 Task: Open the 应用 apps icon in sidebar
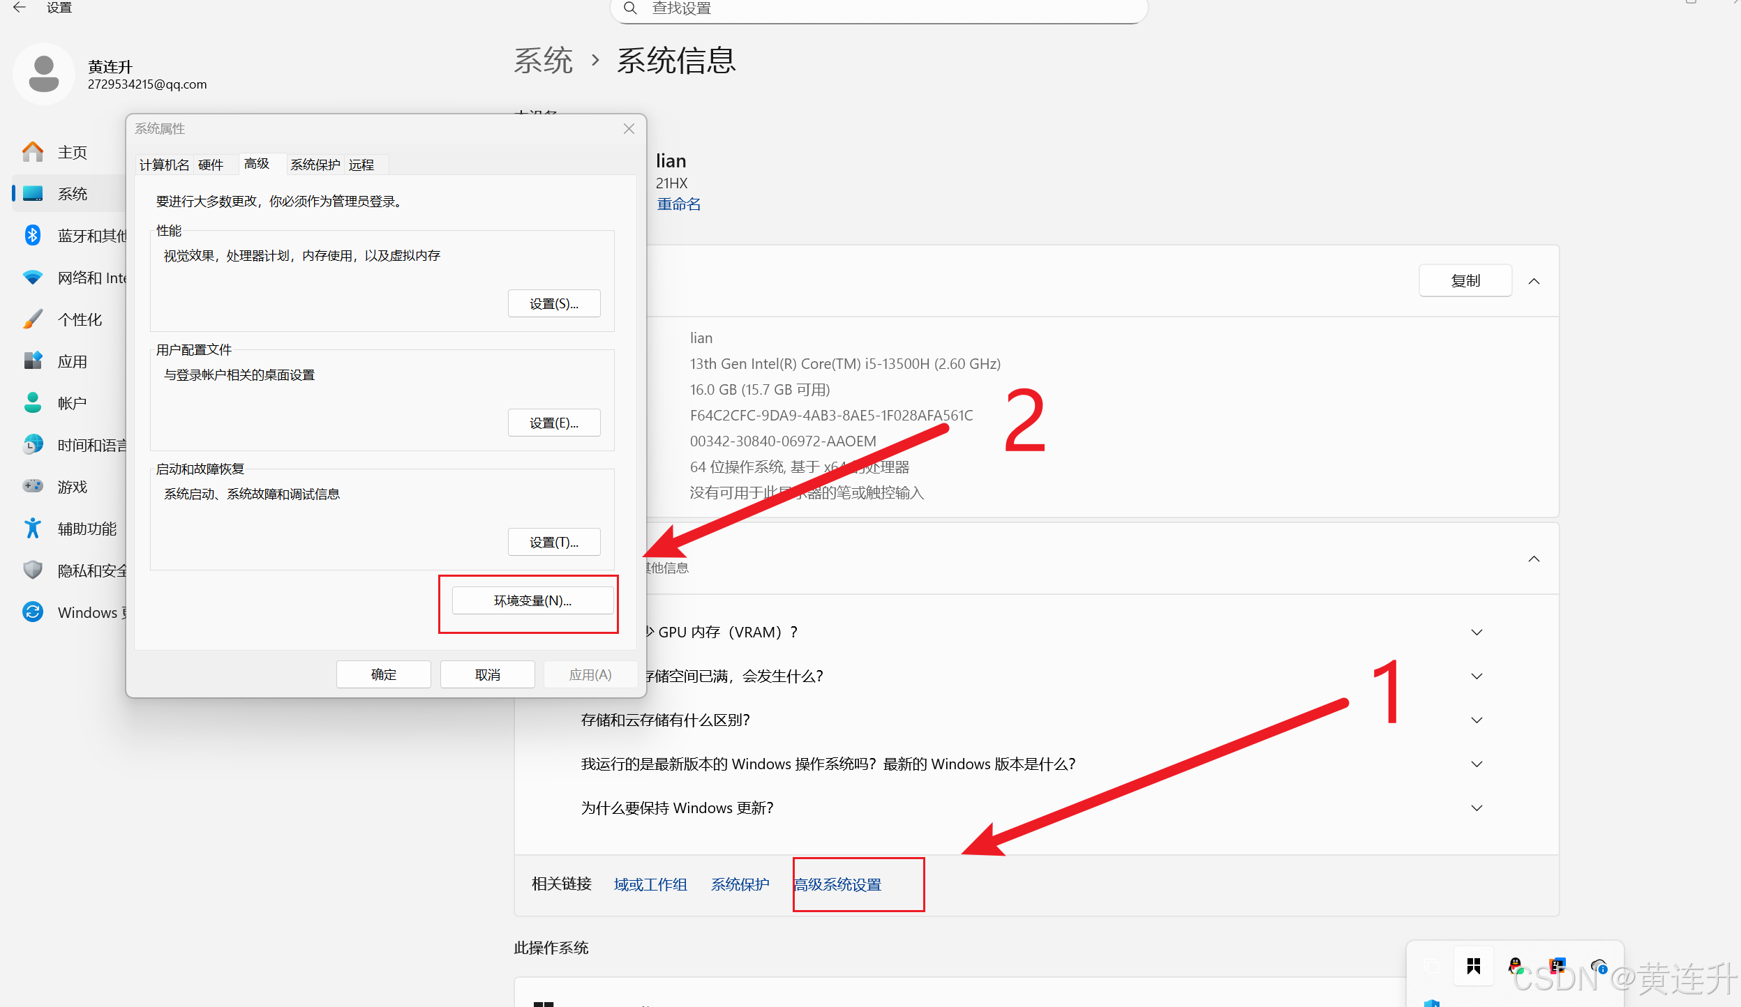[x=33, y=361]
